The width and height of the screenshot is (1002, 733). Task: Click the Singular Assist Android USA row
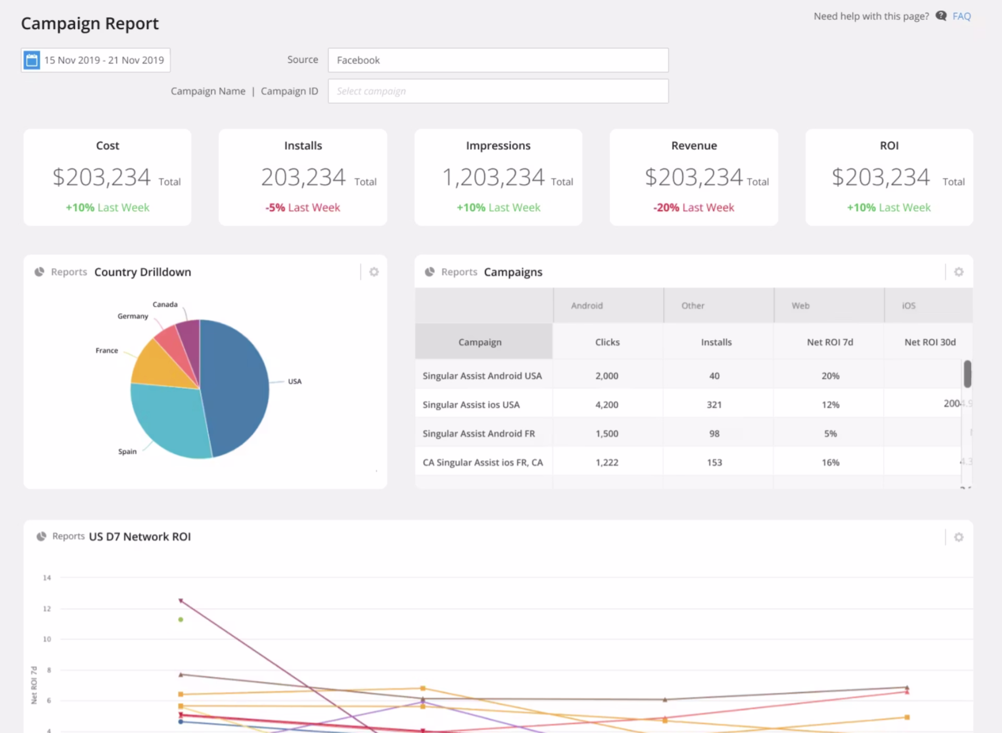click(x=482, y=375)
